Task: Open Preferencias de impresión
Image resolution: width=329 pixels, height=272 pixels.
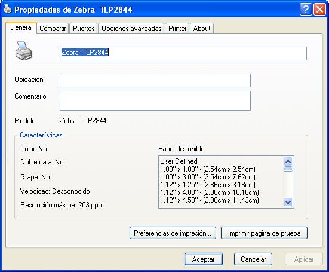Action: 173,233
